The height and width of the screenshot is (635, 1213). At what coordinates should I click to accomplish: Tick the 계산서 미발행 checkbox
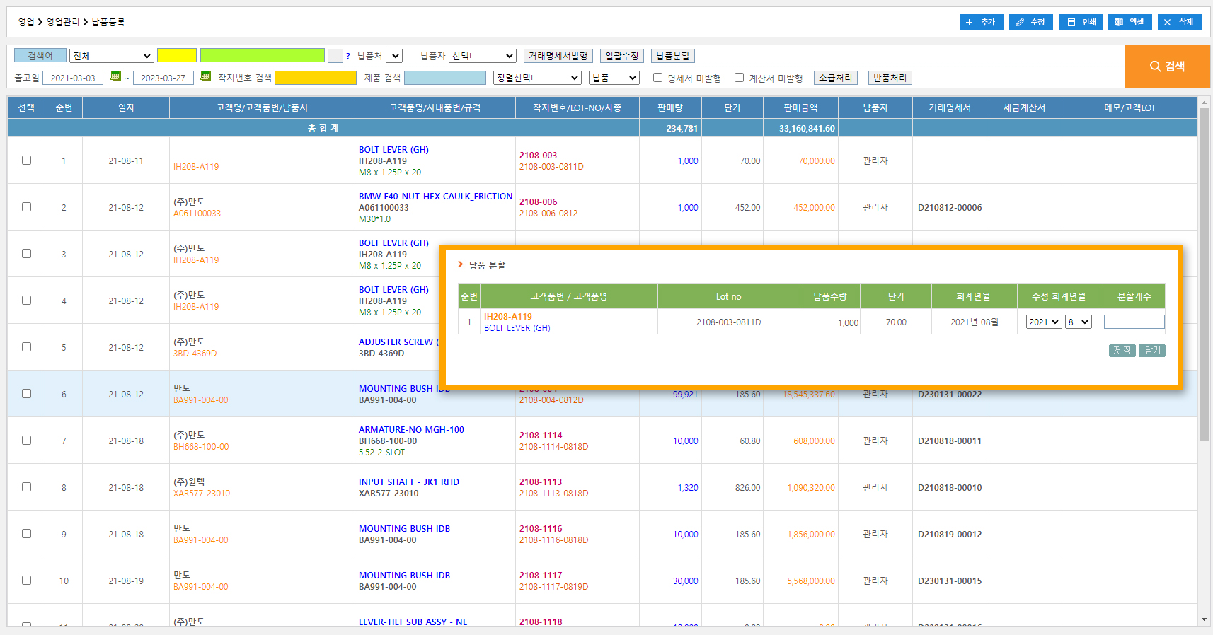[x=739, y=78]
